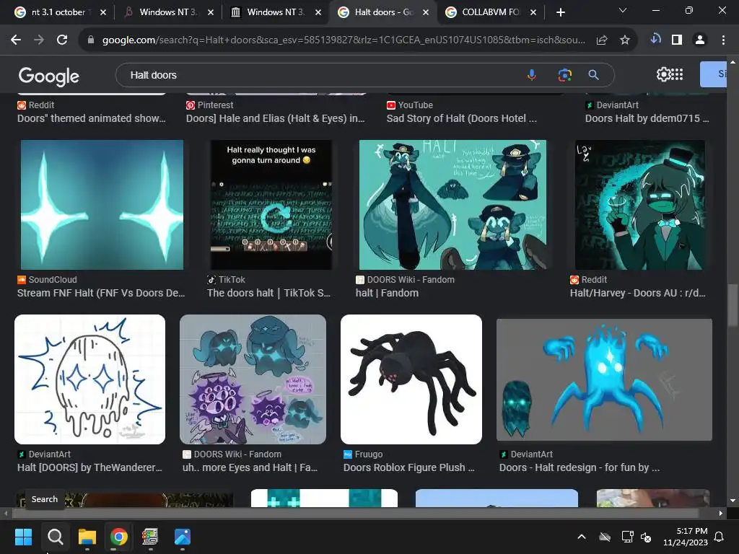
Task: Open DeviantArt melting skull sketch thumbnail
Action: (x=90, y=379)
